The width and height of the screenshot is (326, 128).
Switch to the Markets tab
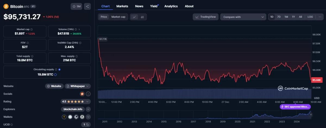[122, 6]
